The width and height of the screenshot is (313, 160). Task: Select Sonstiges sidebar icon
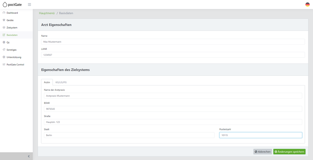[4, 50]
